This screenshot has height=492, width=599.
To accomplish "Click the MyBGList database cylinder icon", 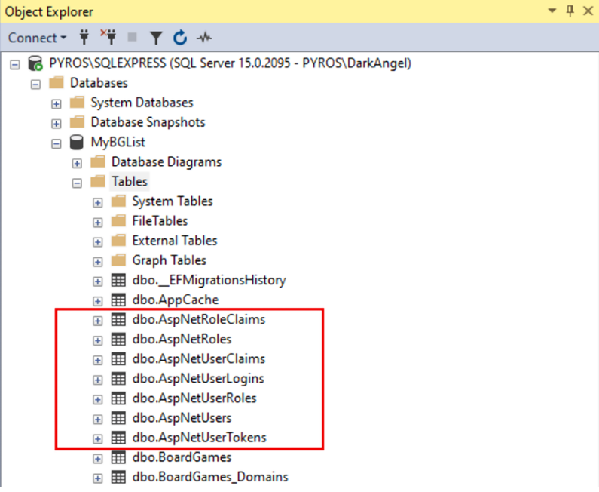I will click(76, 142).
